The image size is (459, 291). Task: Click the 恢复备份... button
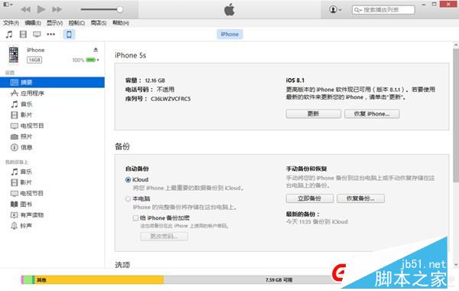pos(360,198)
